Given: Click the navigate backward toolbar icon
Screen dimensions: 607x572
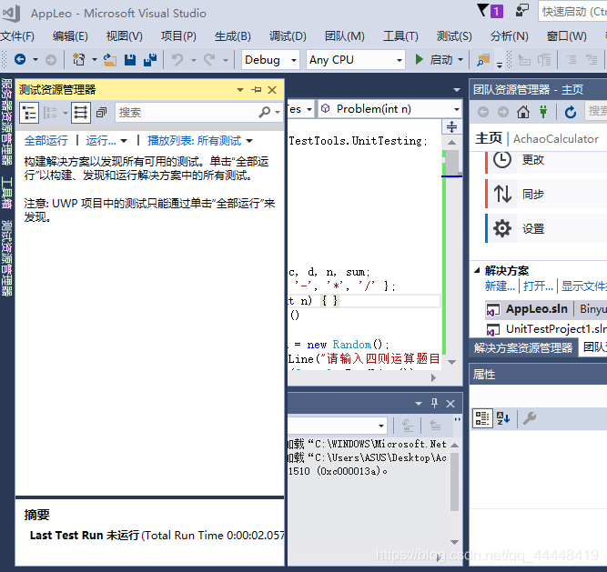Looking at the screenshot, I should [x=20, y=59].
